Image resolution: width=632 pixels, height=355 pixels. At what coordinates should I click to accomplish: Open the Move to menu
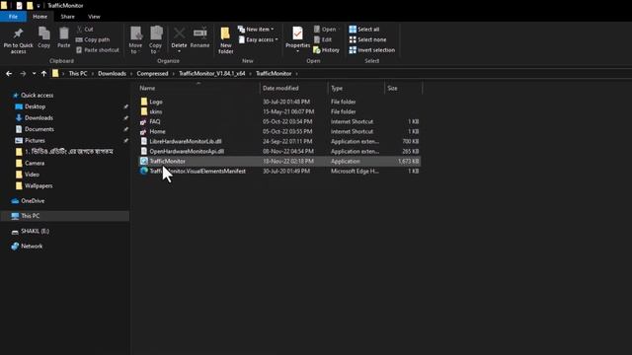point(135,40)
